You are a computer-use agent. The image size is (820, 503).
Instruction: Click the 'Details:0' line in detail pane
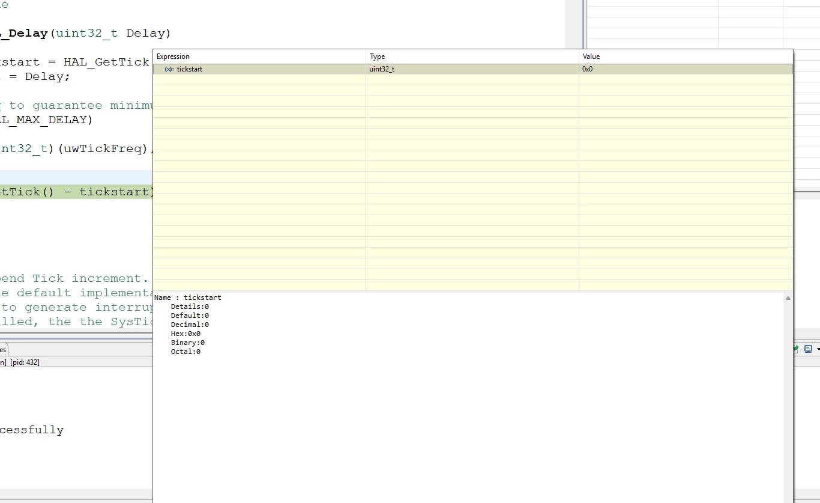(x=190, y=306)
